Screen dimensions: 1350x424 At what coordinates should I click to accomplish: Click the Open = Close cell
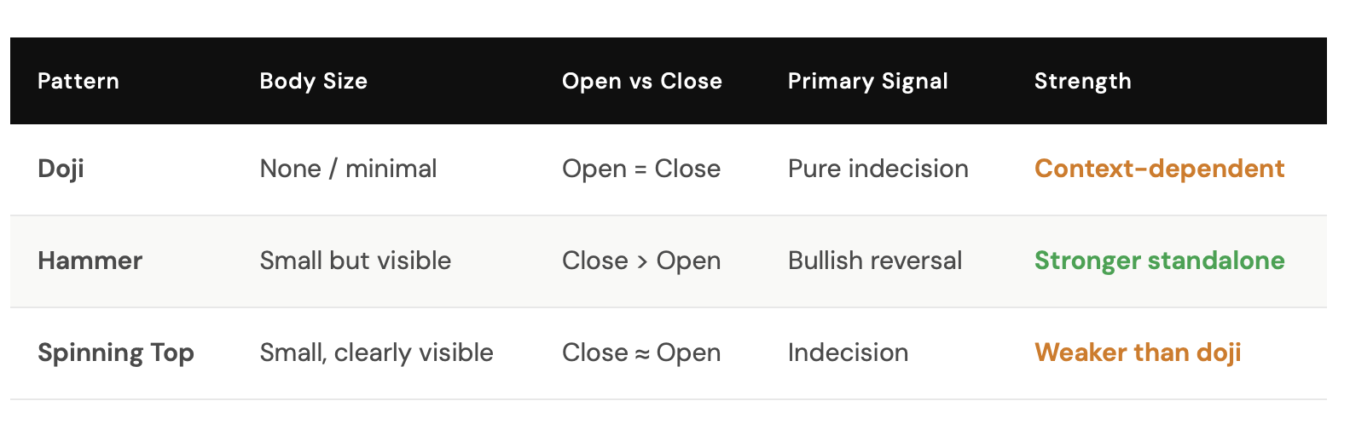point(641,169)
